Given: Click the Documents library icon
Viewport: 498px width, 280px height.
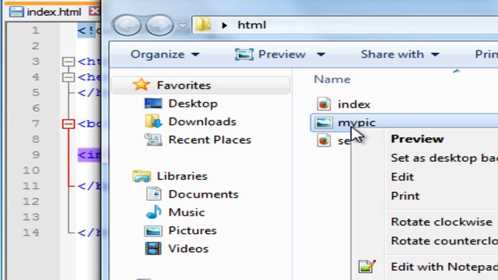Looking at the screenshot, I should click(x=154, y=194).
